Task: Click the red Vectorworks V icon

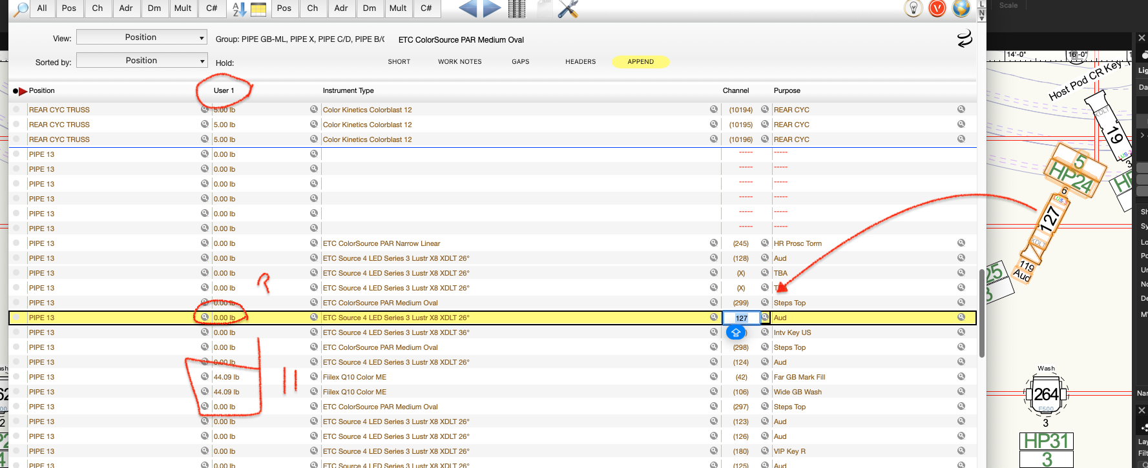Action: tap(937, 8)
